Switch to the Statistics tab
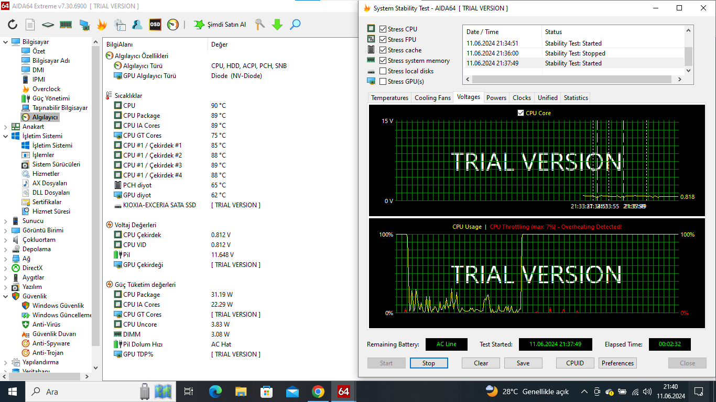Image resolution: width=716 pixels, height=402 pixels. (576, 98)
